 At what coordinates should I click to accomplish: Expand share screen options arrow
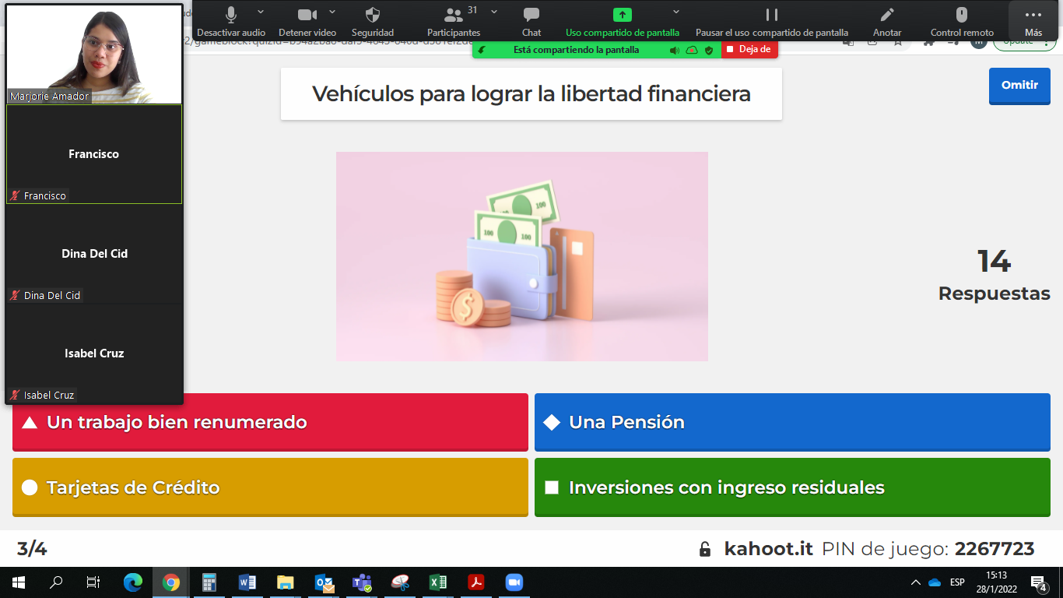click(x=676, y=12)
